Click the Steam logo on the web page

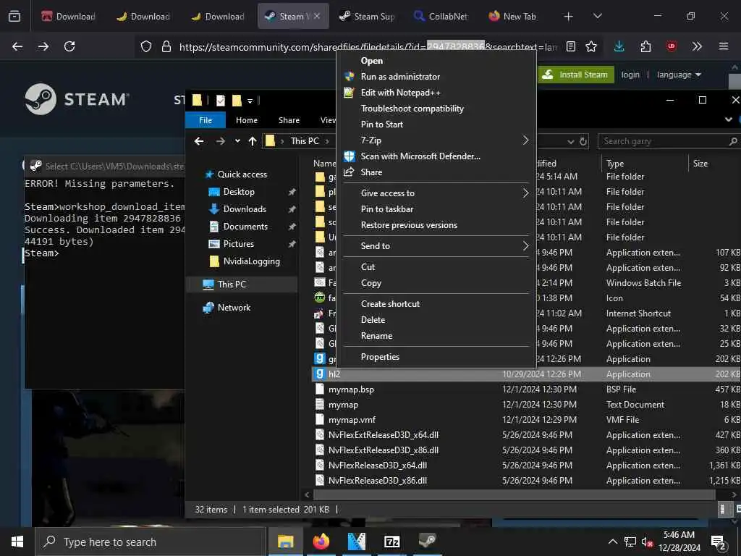coord(77,99)
